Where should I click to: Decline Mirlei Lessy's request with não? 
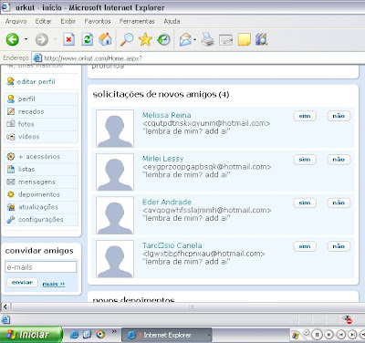coord(339,160)
